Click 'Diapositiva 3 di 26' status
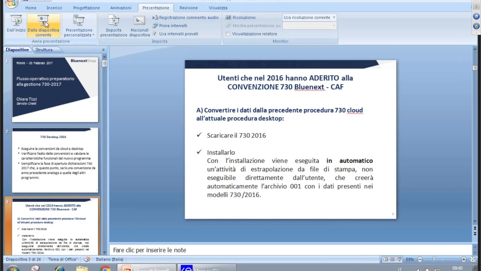481x271 pixels. [23, 259]
